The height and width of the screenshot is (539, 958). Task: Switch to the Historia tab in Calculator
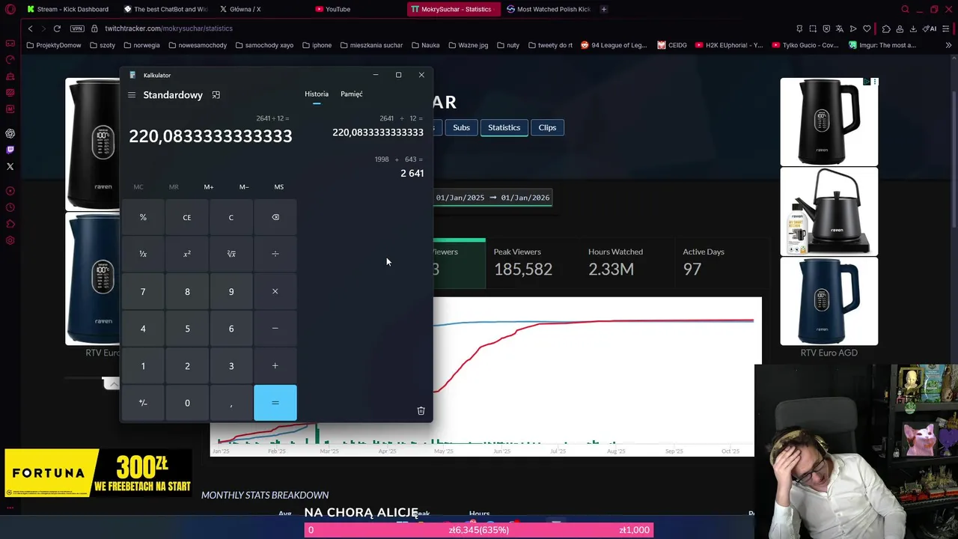tap(317, 94)
